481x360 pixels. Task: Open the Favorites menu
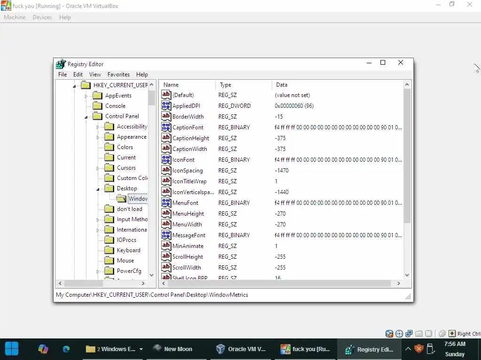(x=118, y=75)
